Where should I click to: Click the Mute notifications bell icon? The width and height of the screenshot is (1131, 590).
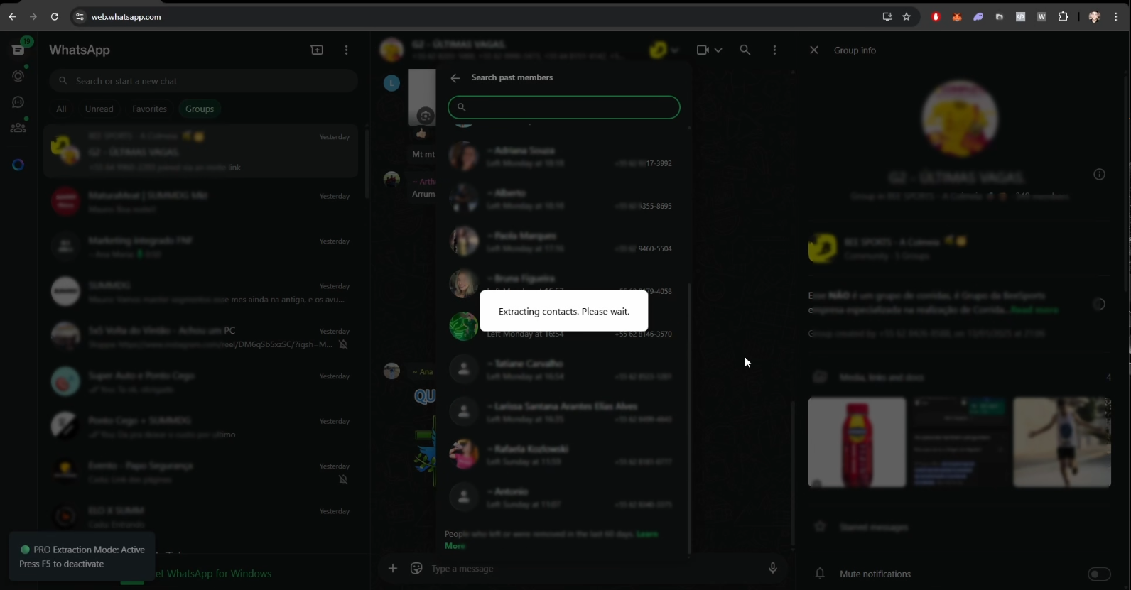pyautogui.click(x=820, y=573)
